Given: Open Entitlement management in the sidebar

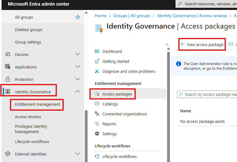Looking at the screenshot, I should 37,104.
